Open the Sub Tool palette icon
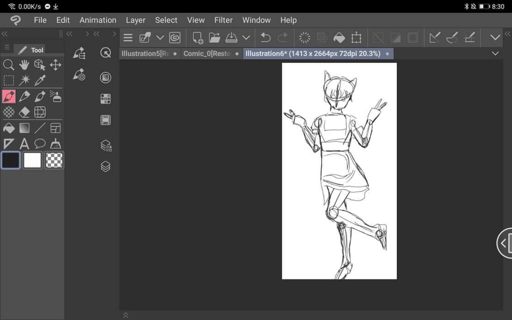512x320 pixels. pyautogui.click(x=79, y=53)
